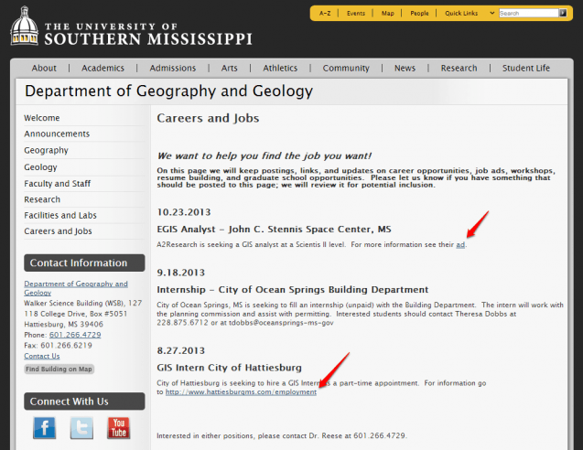Image resolution: width=583 pixels, height=450 pixels.
Task: Type in the top search field
Action: [x=527, y=14]
